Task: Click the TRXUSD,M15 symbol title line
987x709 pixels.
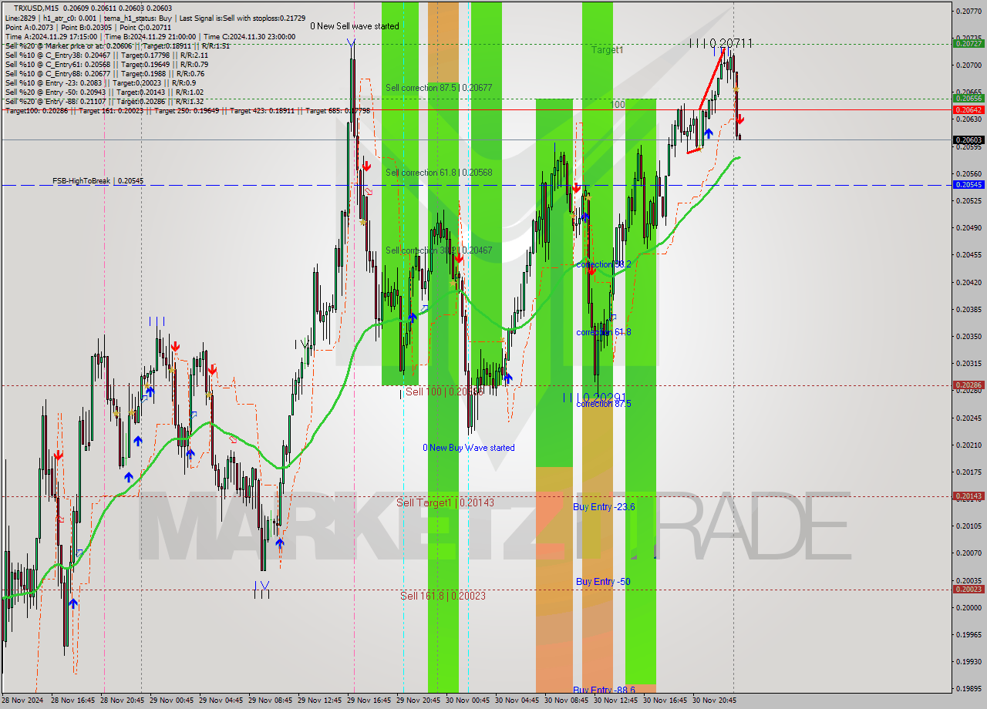Action: click(93, 8)
